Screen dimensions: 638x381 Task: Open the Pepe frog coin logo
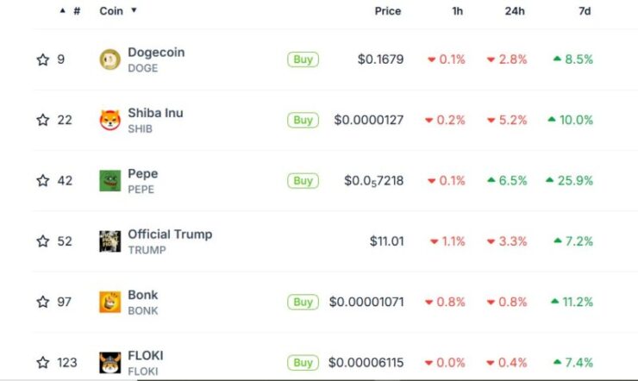[109, 180]
